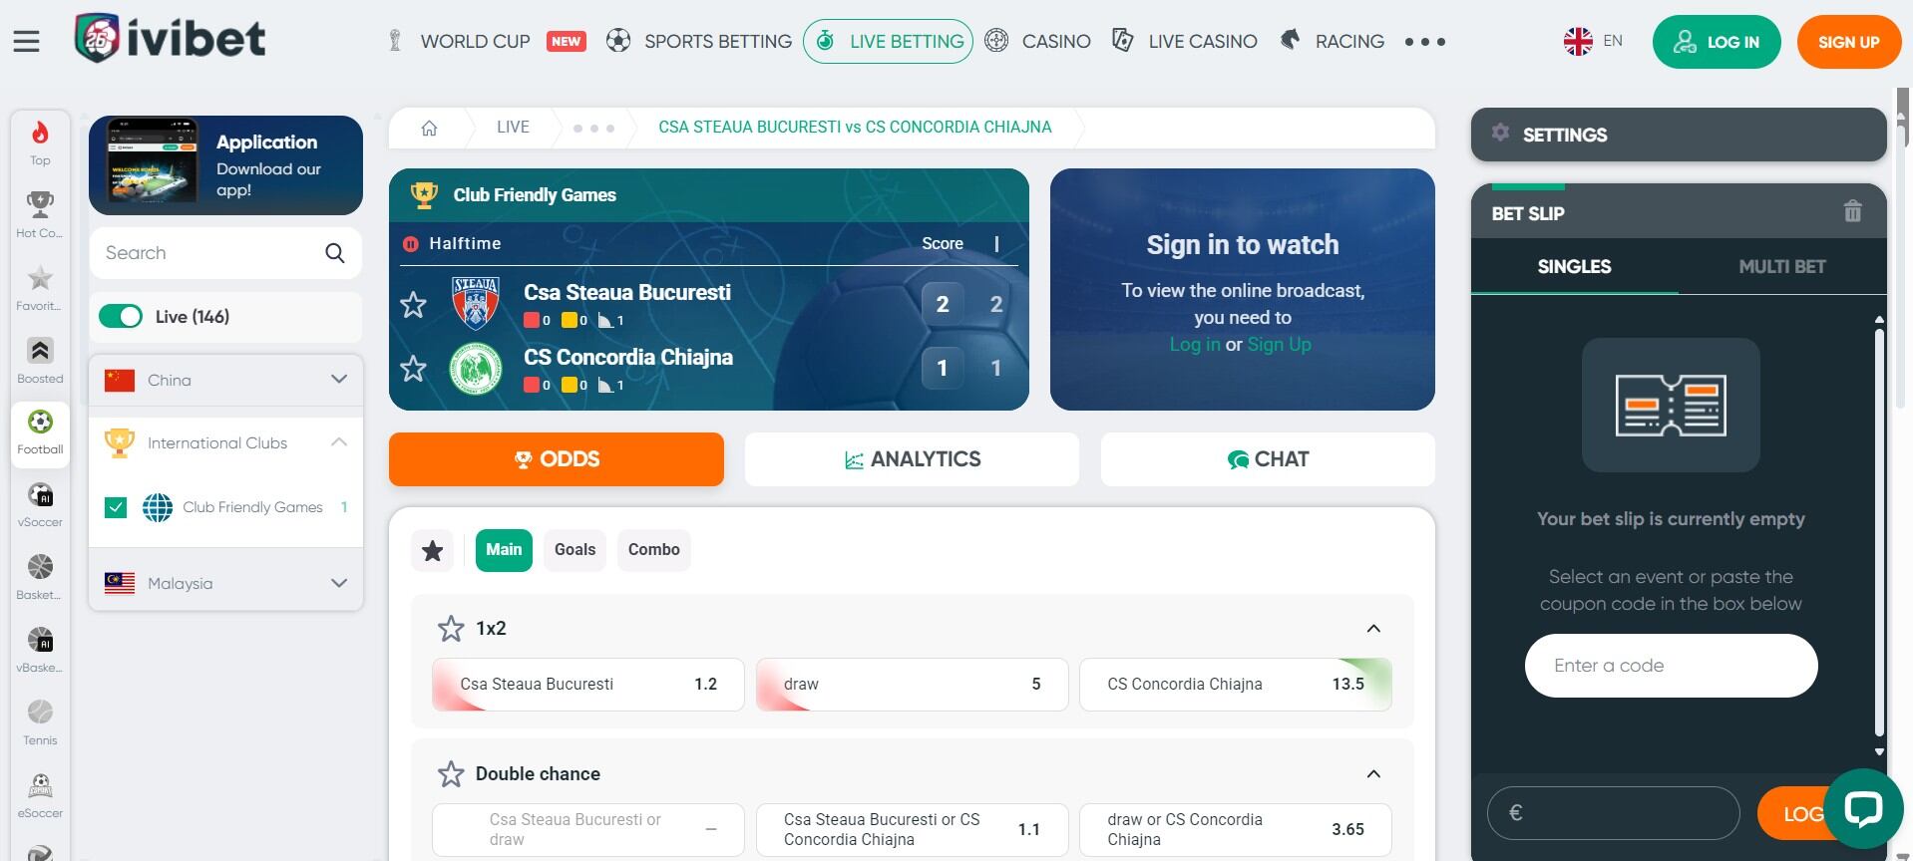
Task: Collapse the International Clubs section
Action: pyautogui.click(x=339, y=442)
